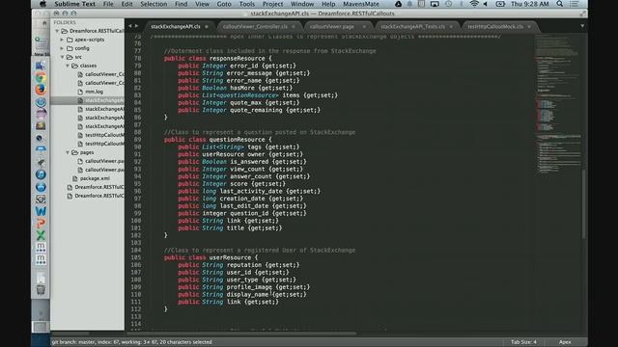Open Finder from the Dock
This screenshot has height=347, width=618.
click(x=41, y=66)
